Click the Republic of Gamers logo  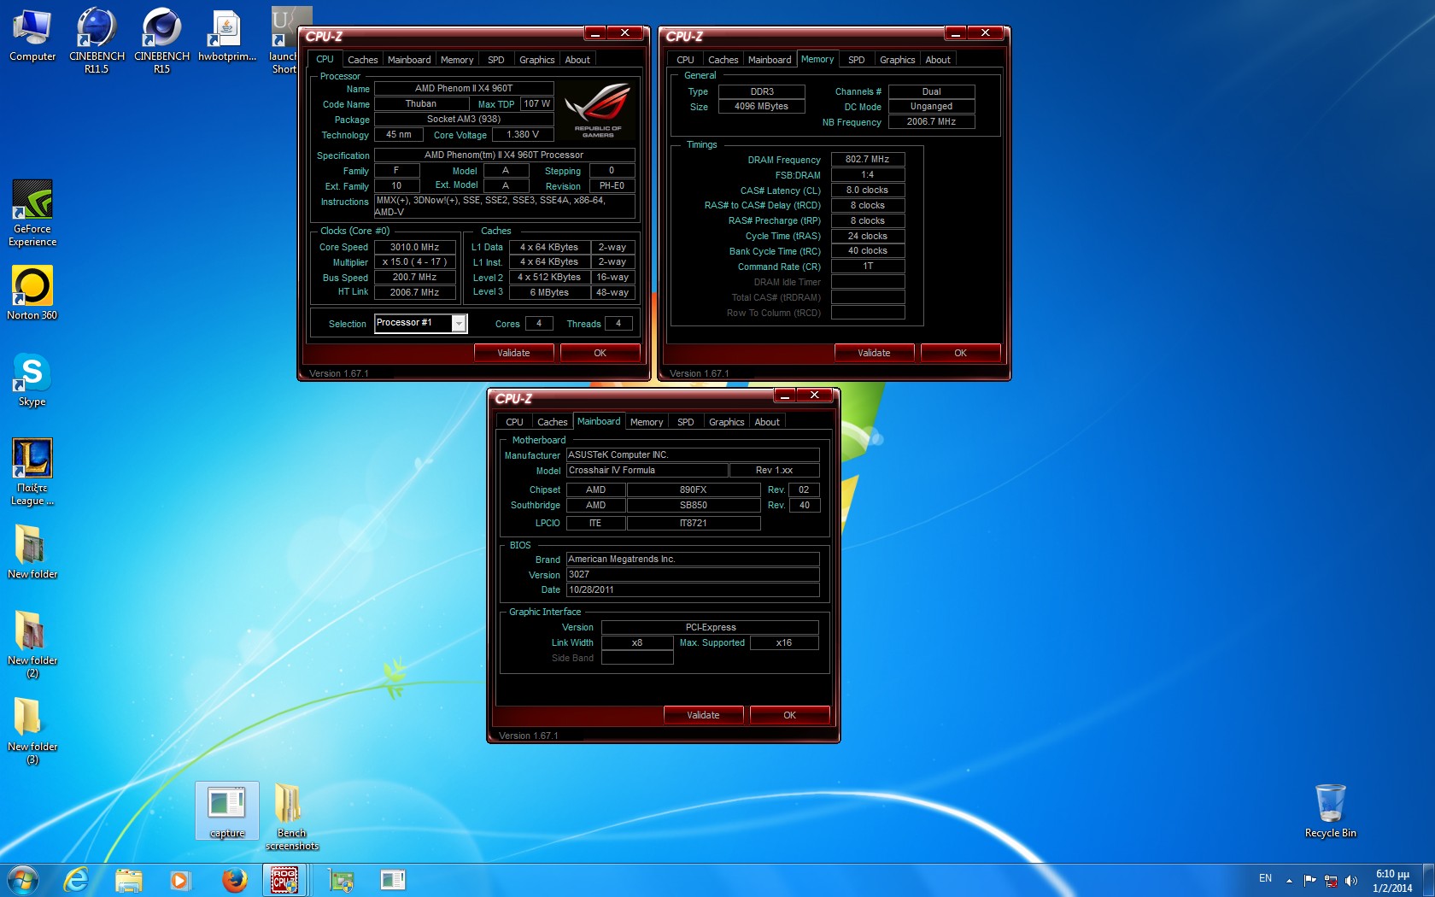[598, 109]
